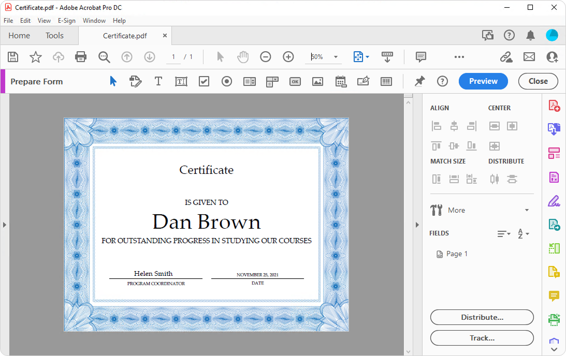The image size is (566, 356).
Task: Expand the More options menu
Action: [527, 210]
